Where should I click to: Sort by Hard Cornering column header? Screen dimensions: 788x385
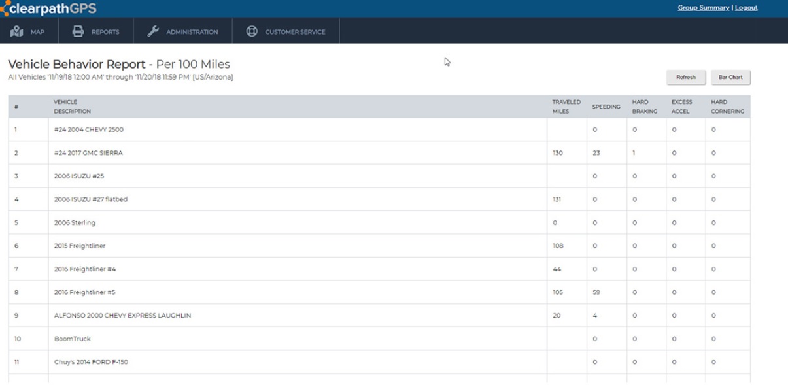coord(727,107)
